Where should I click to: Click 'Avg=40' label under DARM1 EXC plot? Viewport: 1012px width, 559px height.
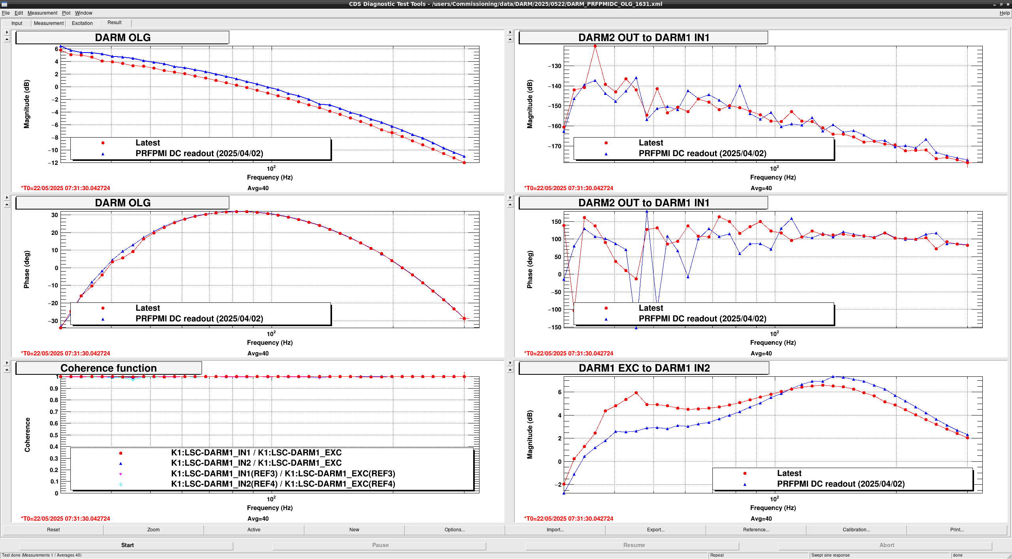pyautogui.click(x=761, y=519)
